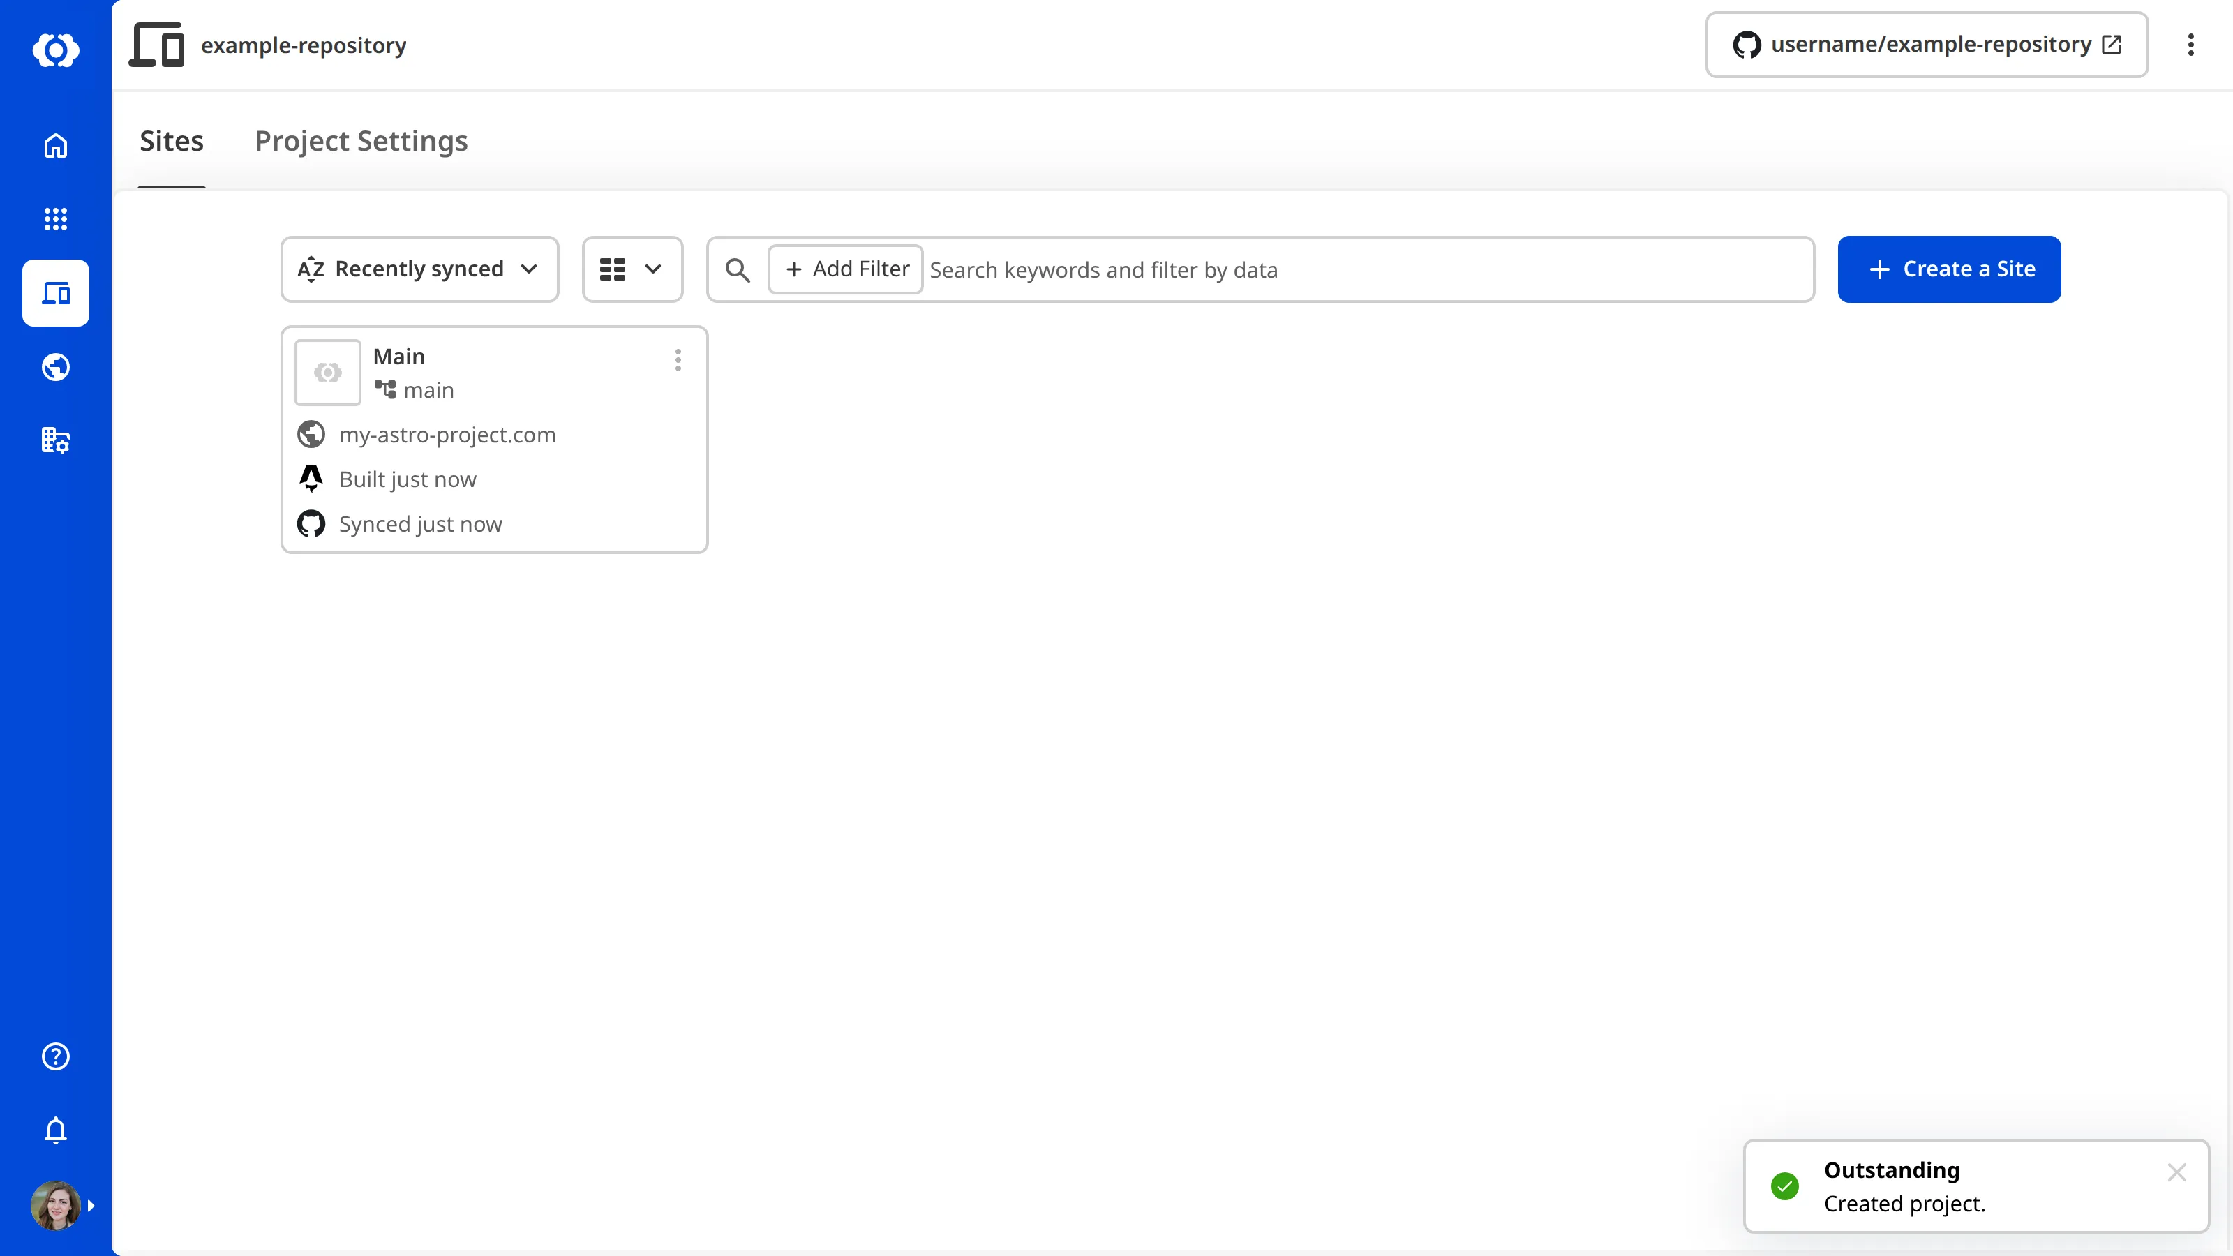The width and height of the screenshot is (2233, 1256).
Task: Click the green success checkmark icon
Action: (1785, 1186)
